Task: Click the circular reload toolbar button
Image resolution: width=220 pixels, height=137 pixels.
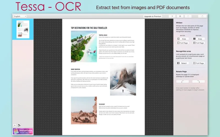Action: [x=188, y=16]
